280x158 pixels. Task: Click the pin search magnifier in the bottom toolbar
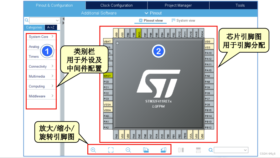(x=211, y=150)
